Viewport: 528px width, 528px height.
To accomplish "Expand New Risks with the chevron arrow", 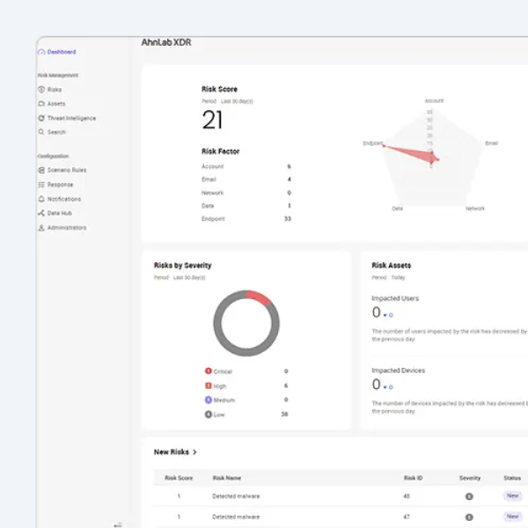I will tap(194, 452).
